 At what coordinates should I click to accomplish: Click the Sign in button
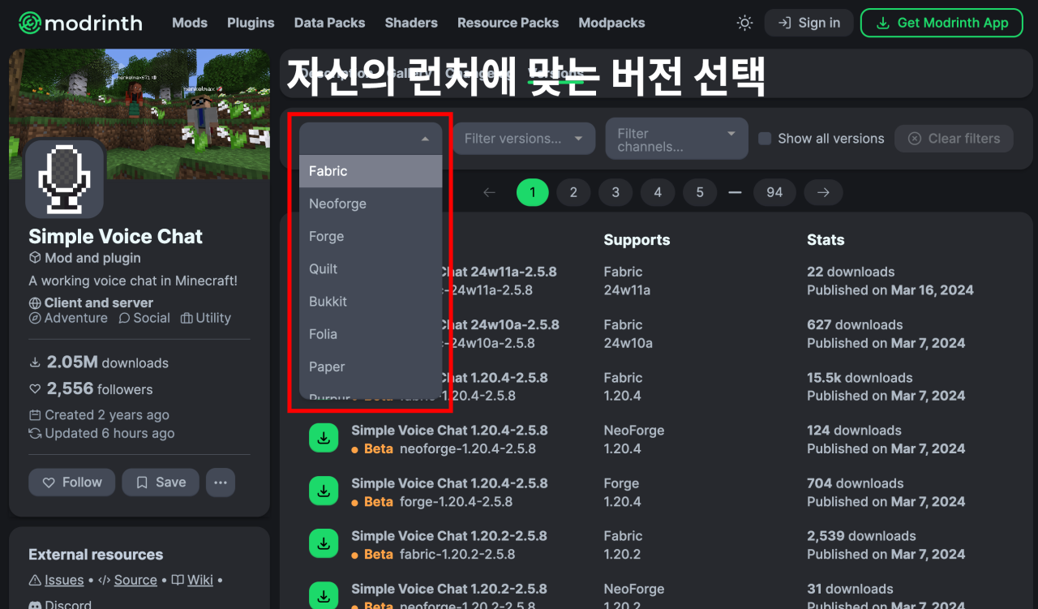pyautogui.click(x=809, y=23)
